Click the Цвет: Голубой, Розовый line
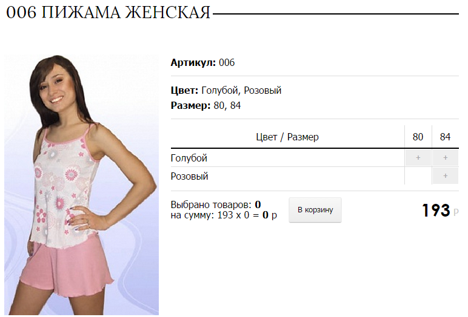468x317 pixels. point(226,90)
